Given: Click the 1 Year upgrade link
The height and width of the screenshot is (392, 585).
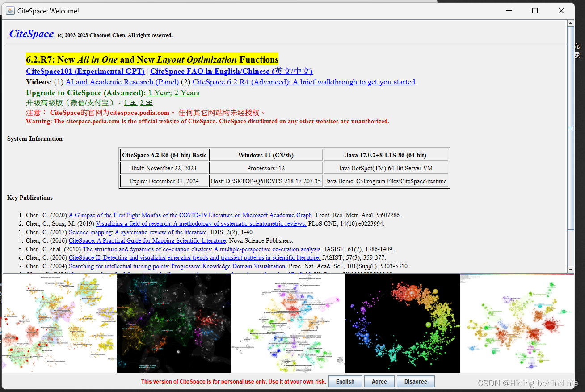Looking at the screenshot, I should [x=160, y=93].
